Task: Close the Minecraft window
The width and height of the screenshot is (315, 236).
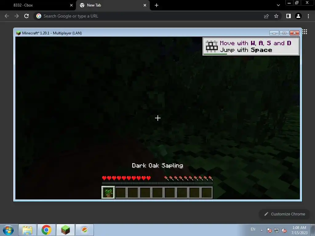Action: coord(294,33)
